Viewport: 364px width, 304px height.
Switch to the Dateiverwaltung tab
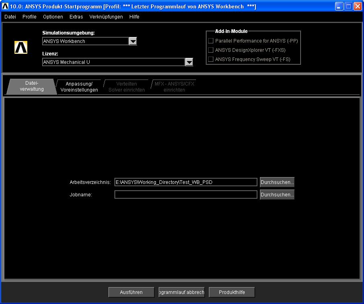pyautogui.click(x=32, y=86)
